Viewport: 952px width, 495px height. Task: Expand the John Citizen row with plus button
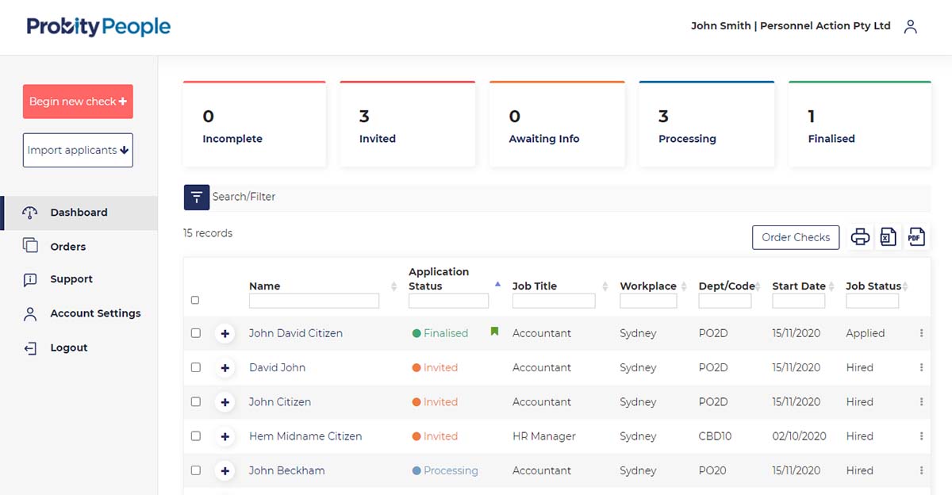(225, 402)
